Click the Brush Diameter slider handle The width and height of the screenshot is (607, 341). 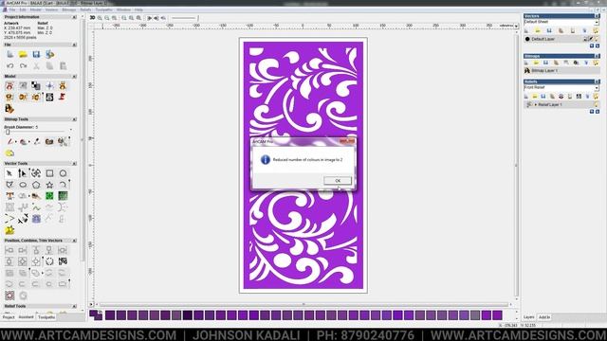click(8, 133)
